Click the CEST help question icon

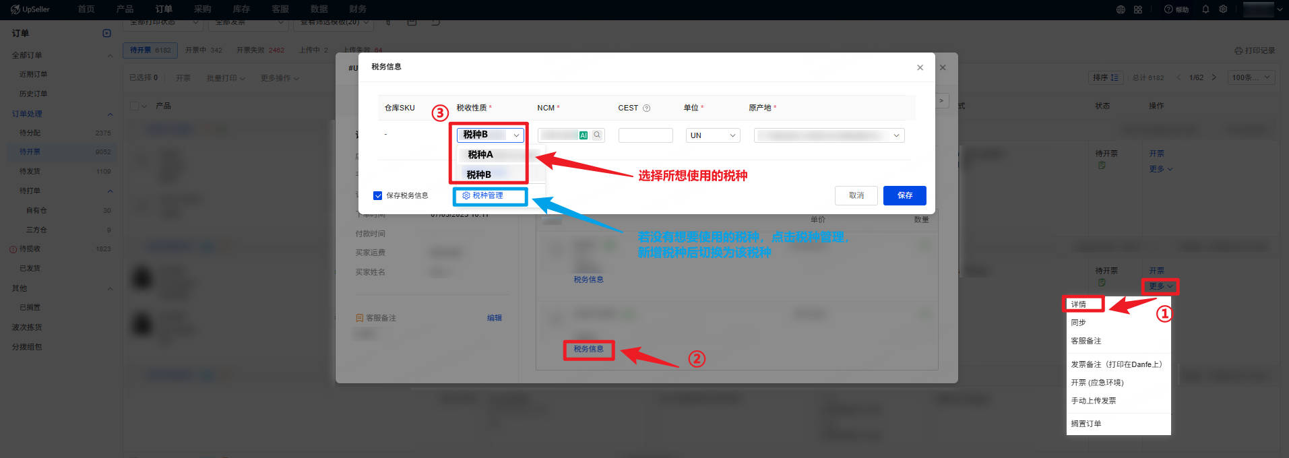[x=647, y=108]
